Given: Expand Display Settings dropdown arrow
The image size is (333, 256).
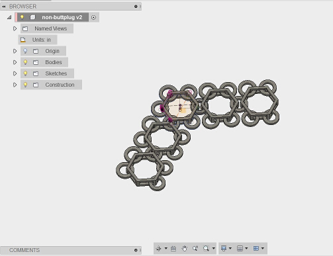Looking at the screenshot, I should click(x=230, y=248).
